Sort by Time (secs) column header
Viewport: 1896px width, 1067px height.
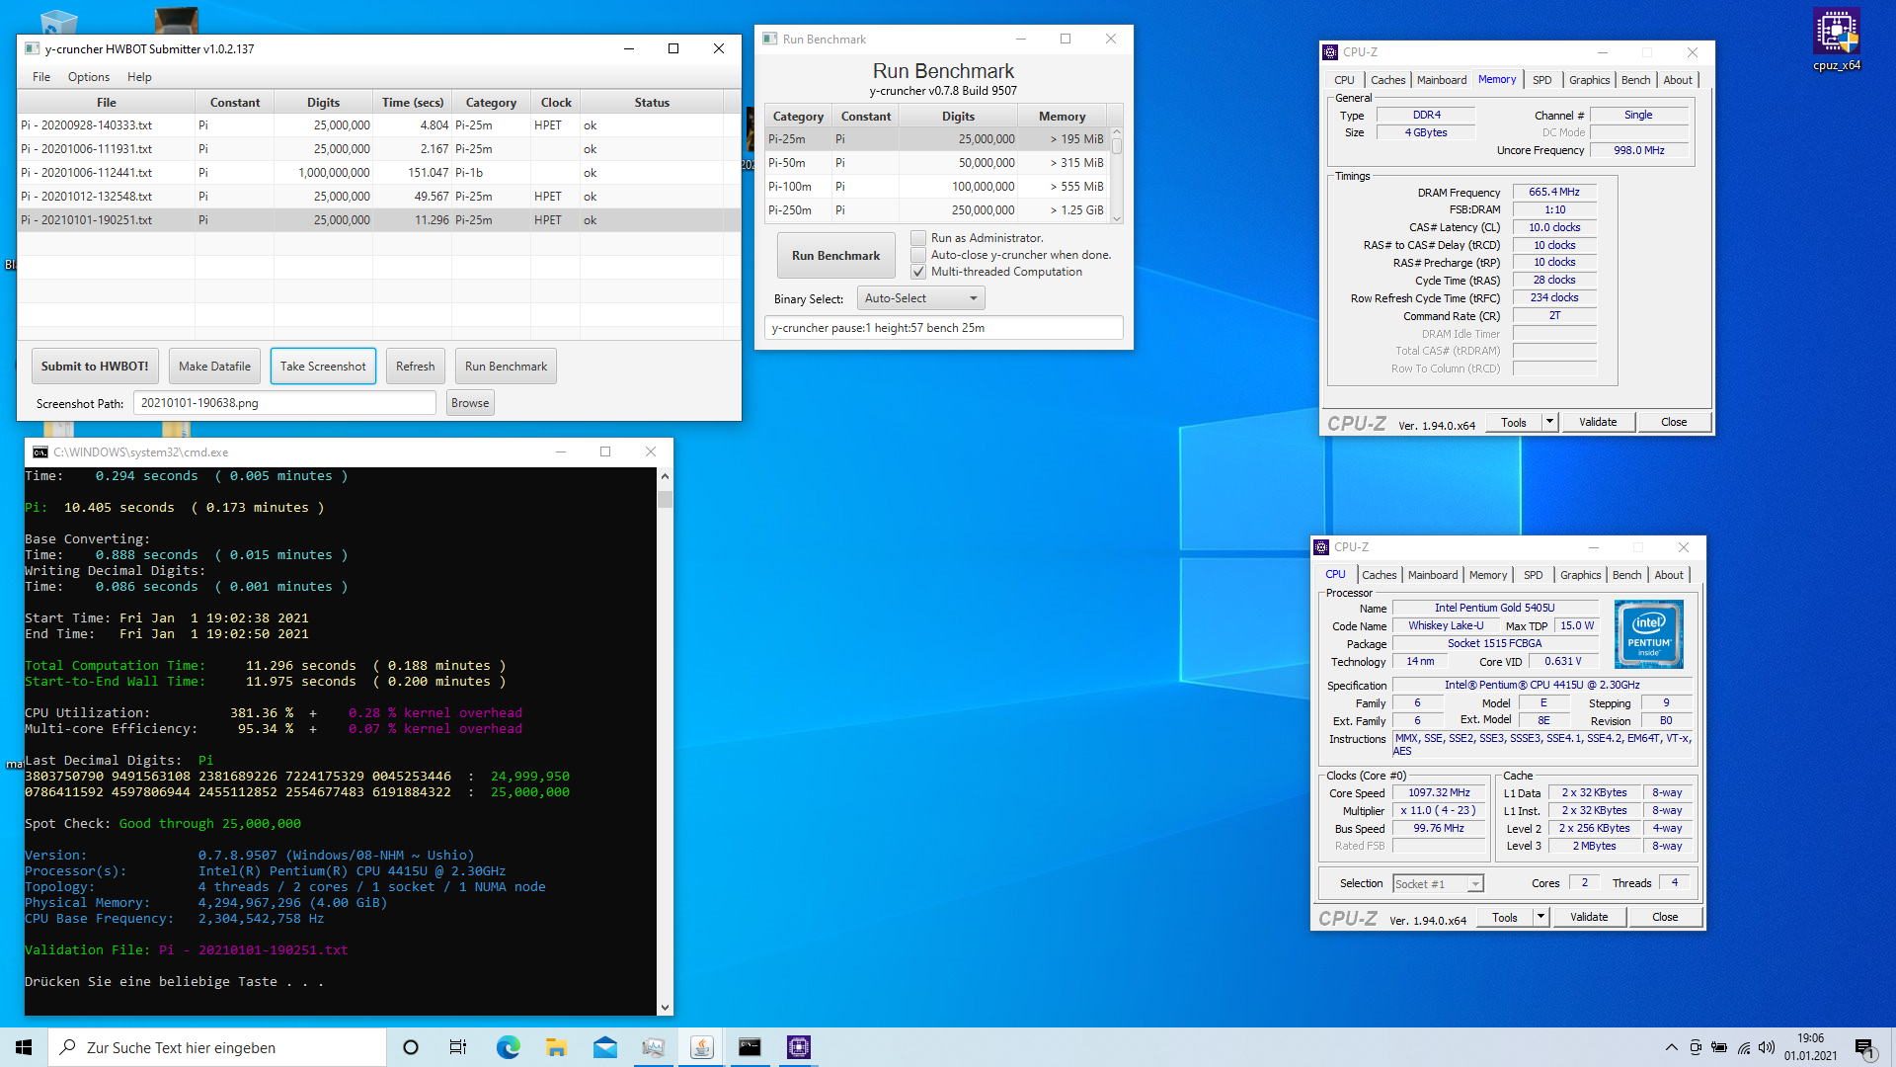coord(412,103)
